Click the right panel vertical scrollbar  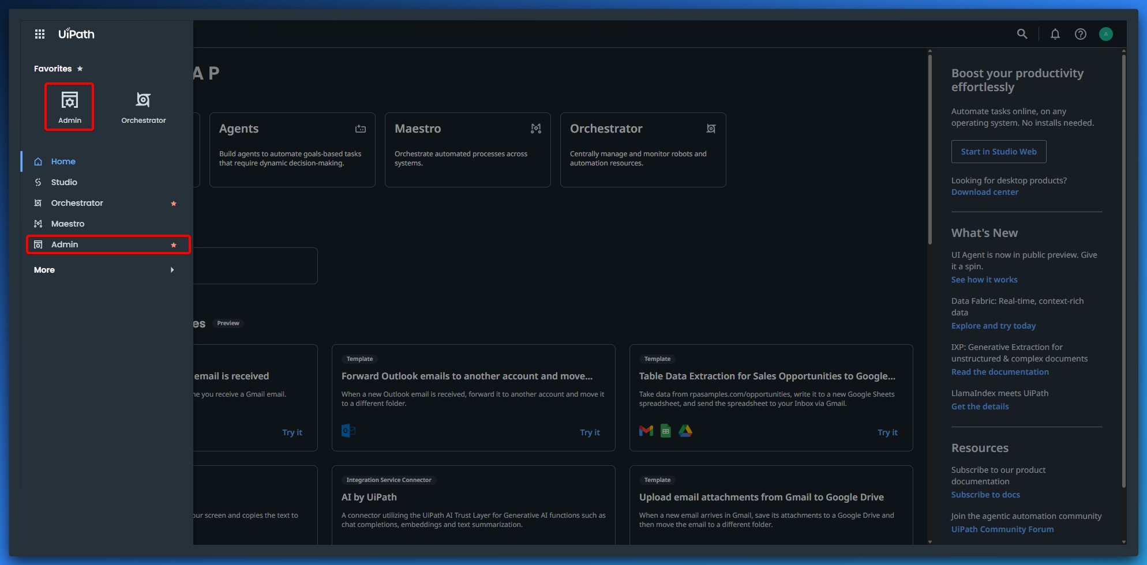(1124, 271)
